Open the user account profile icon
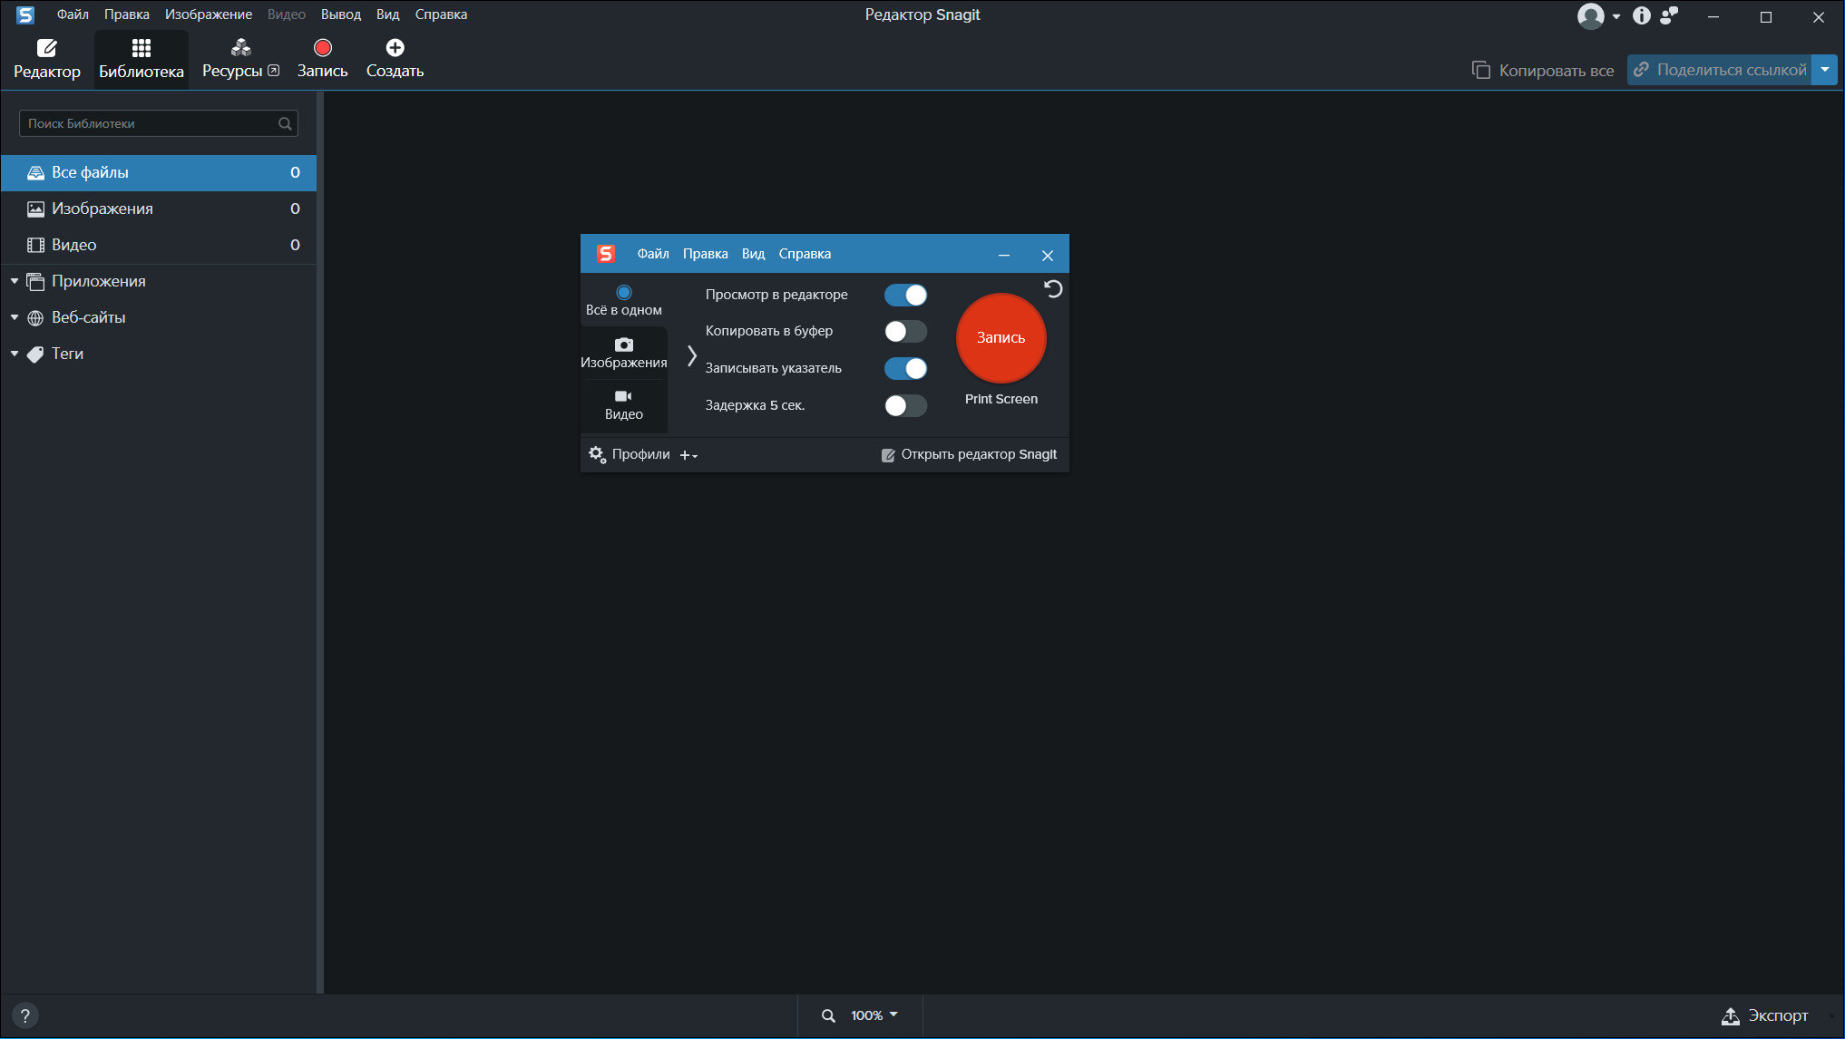This screenshot has width=1845, height=1039. (x=1590, y=15)
